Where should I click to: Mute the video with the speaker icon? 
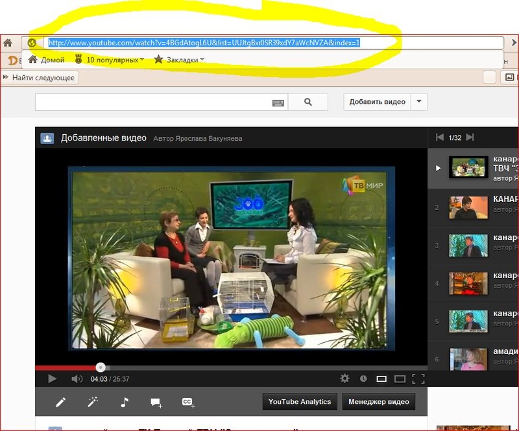pyautogui.click(x=77, y=379)
